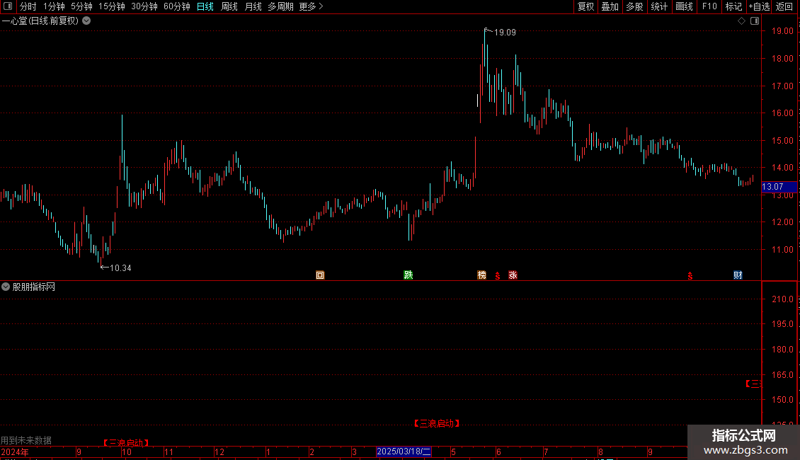The height and width of the screenshot is (460, 800).
Task: Switch to 日线 daily chart
Action: pyautogui.click(x=205, y=6)
